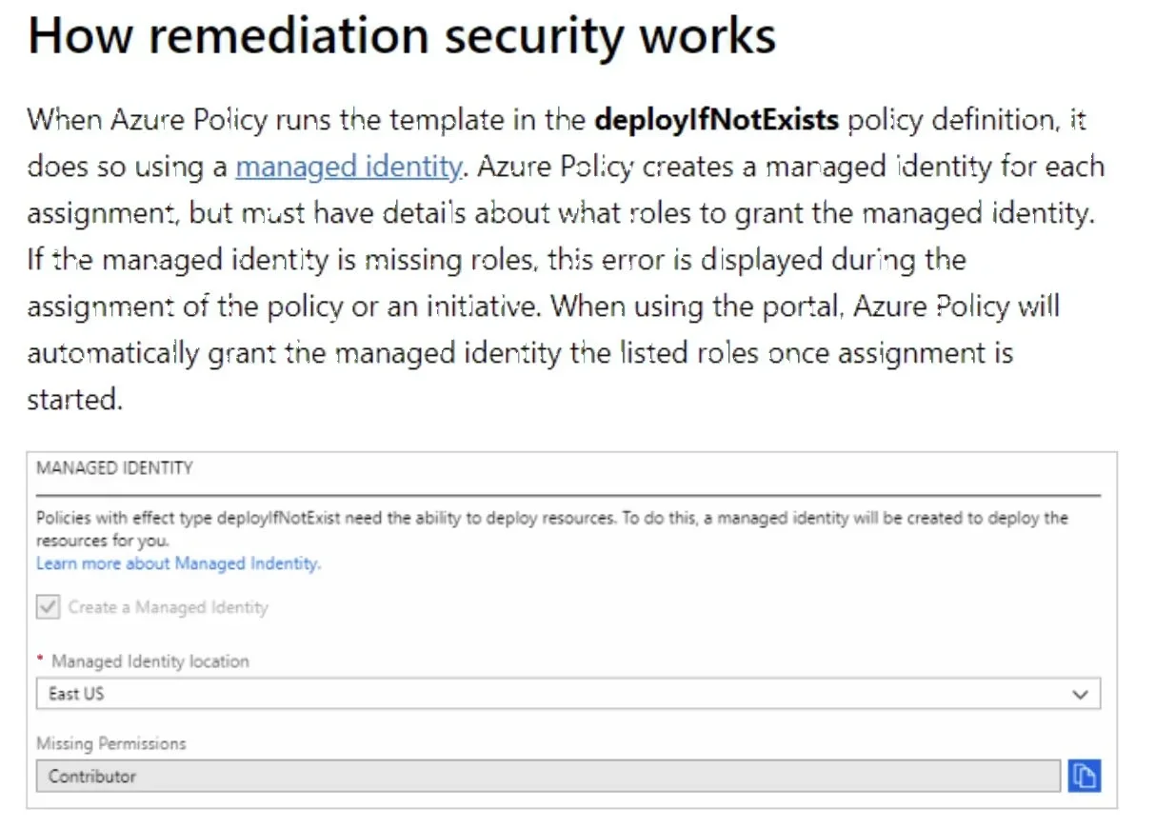Open the 'managed identity' hyperlink in paragraph
Image resolution: width=1155 pixels, height=828 pixels.
(x=348, y=167)
